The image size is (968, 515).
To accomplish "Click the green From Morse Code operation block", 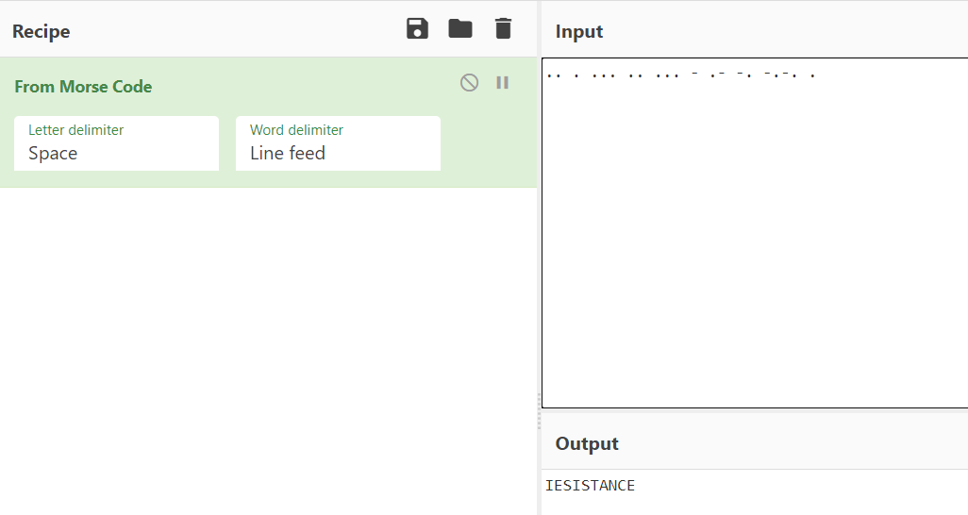I will 268,123.
